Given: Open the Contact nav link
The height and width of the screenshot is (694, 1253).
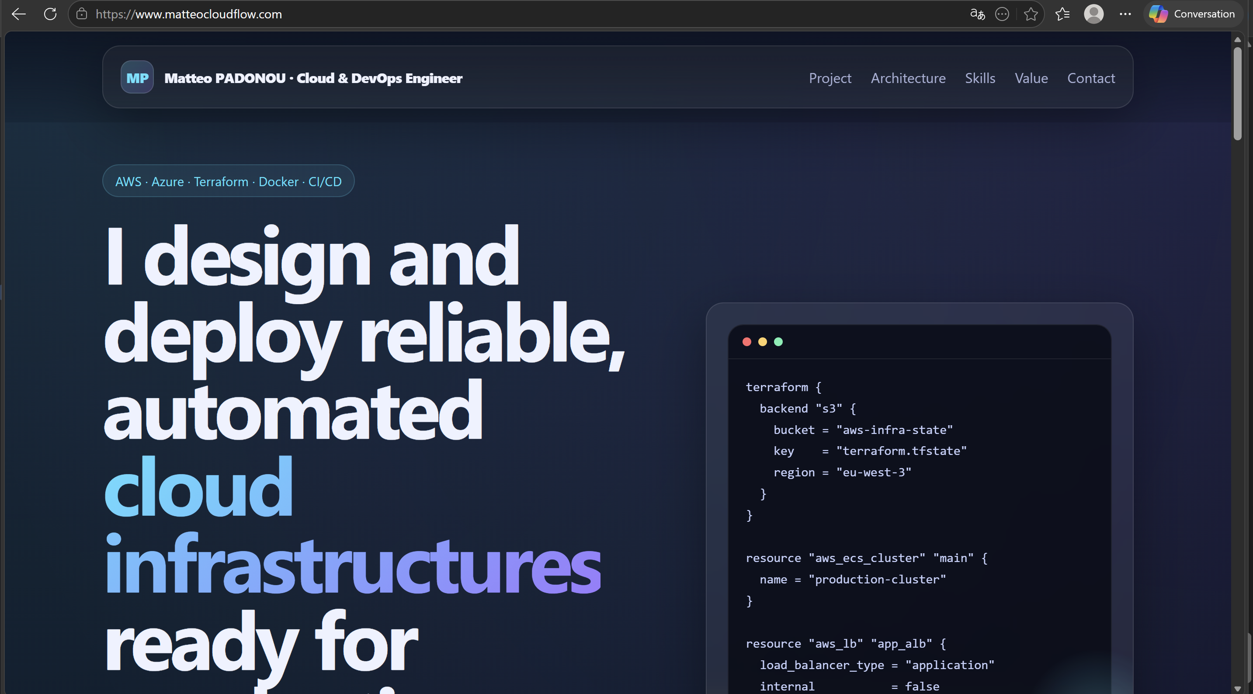Looking at the screenshot, I should click(x=1090, y=78).
